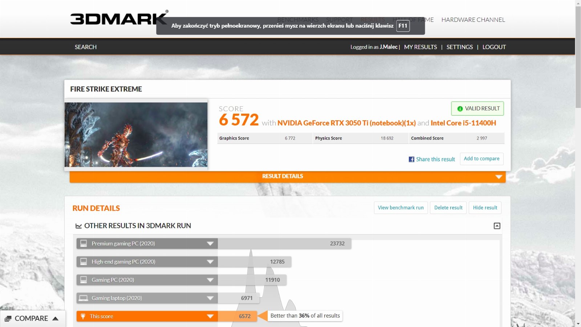
Task: Click the Facebook share icon
Action: pos(411,159)
